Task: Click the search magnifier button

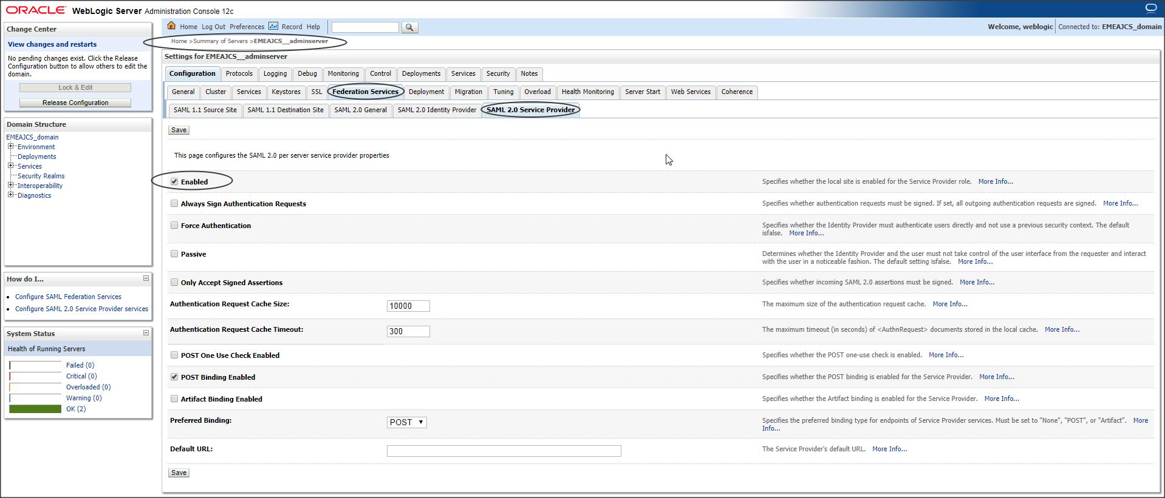Action: 409,27
